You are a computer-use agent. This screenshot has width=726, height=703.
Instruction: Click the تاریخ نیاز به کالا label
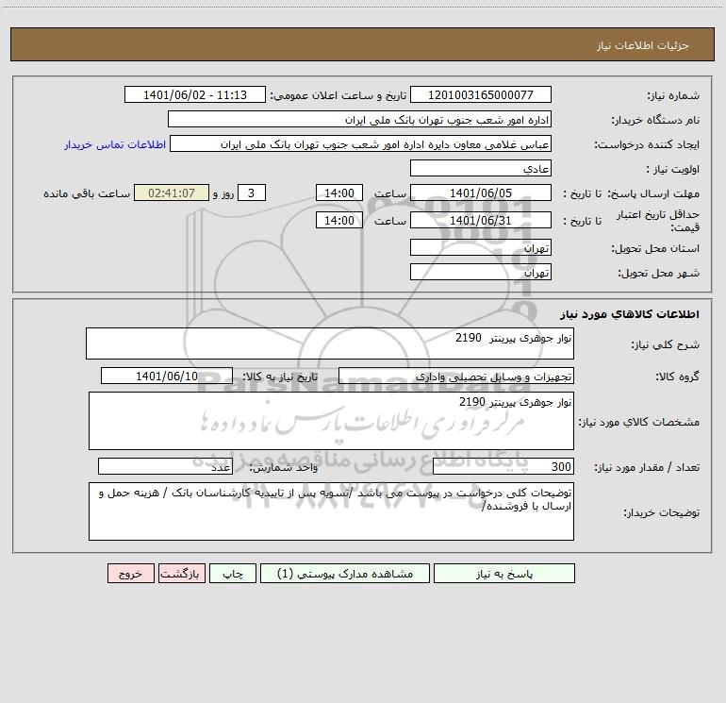click(281, 377)
